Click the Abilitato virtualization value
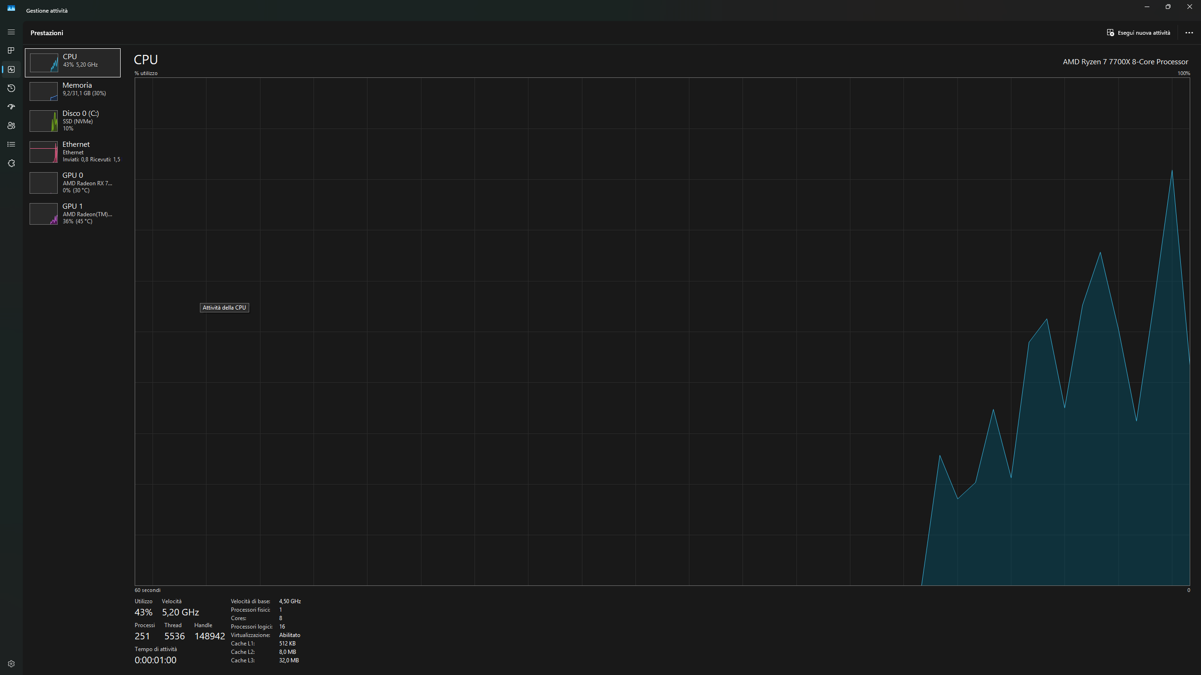Image resolution: width=1201 pixels, height=675 pixels. pyautogui.click(x=290, y=635)
